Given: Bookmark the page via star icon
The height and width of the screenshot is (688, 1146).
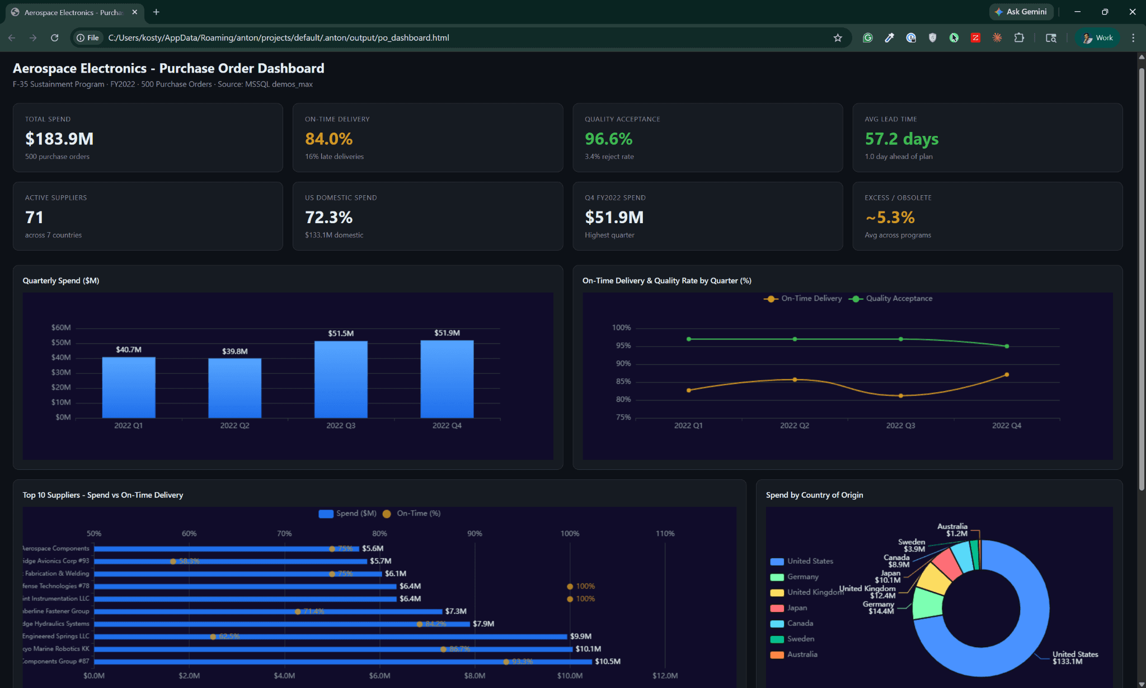Looking at the screenshot, I should (838, 37).
